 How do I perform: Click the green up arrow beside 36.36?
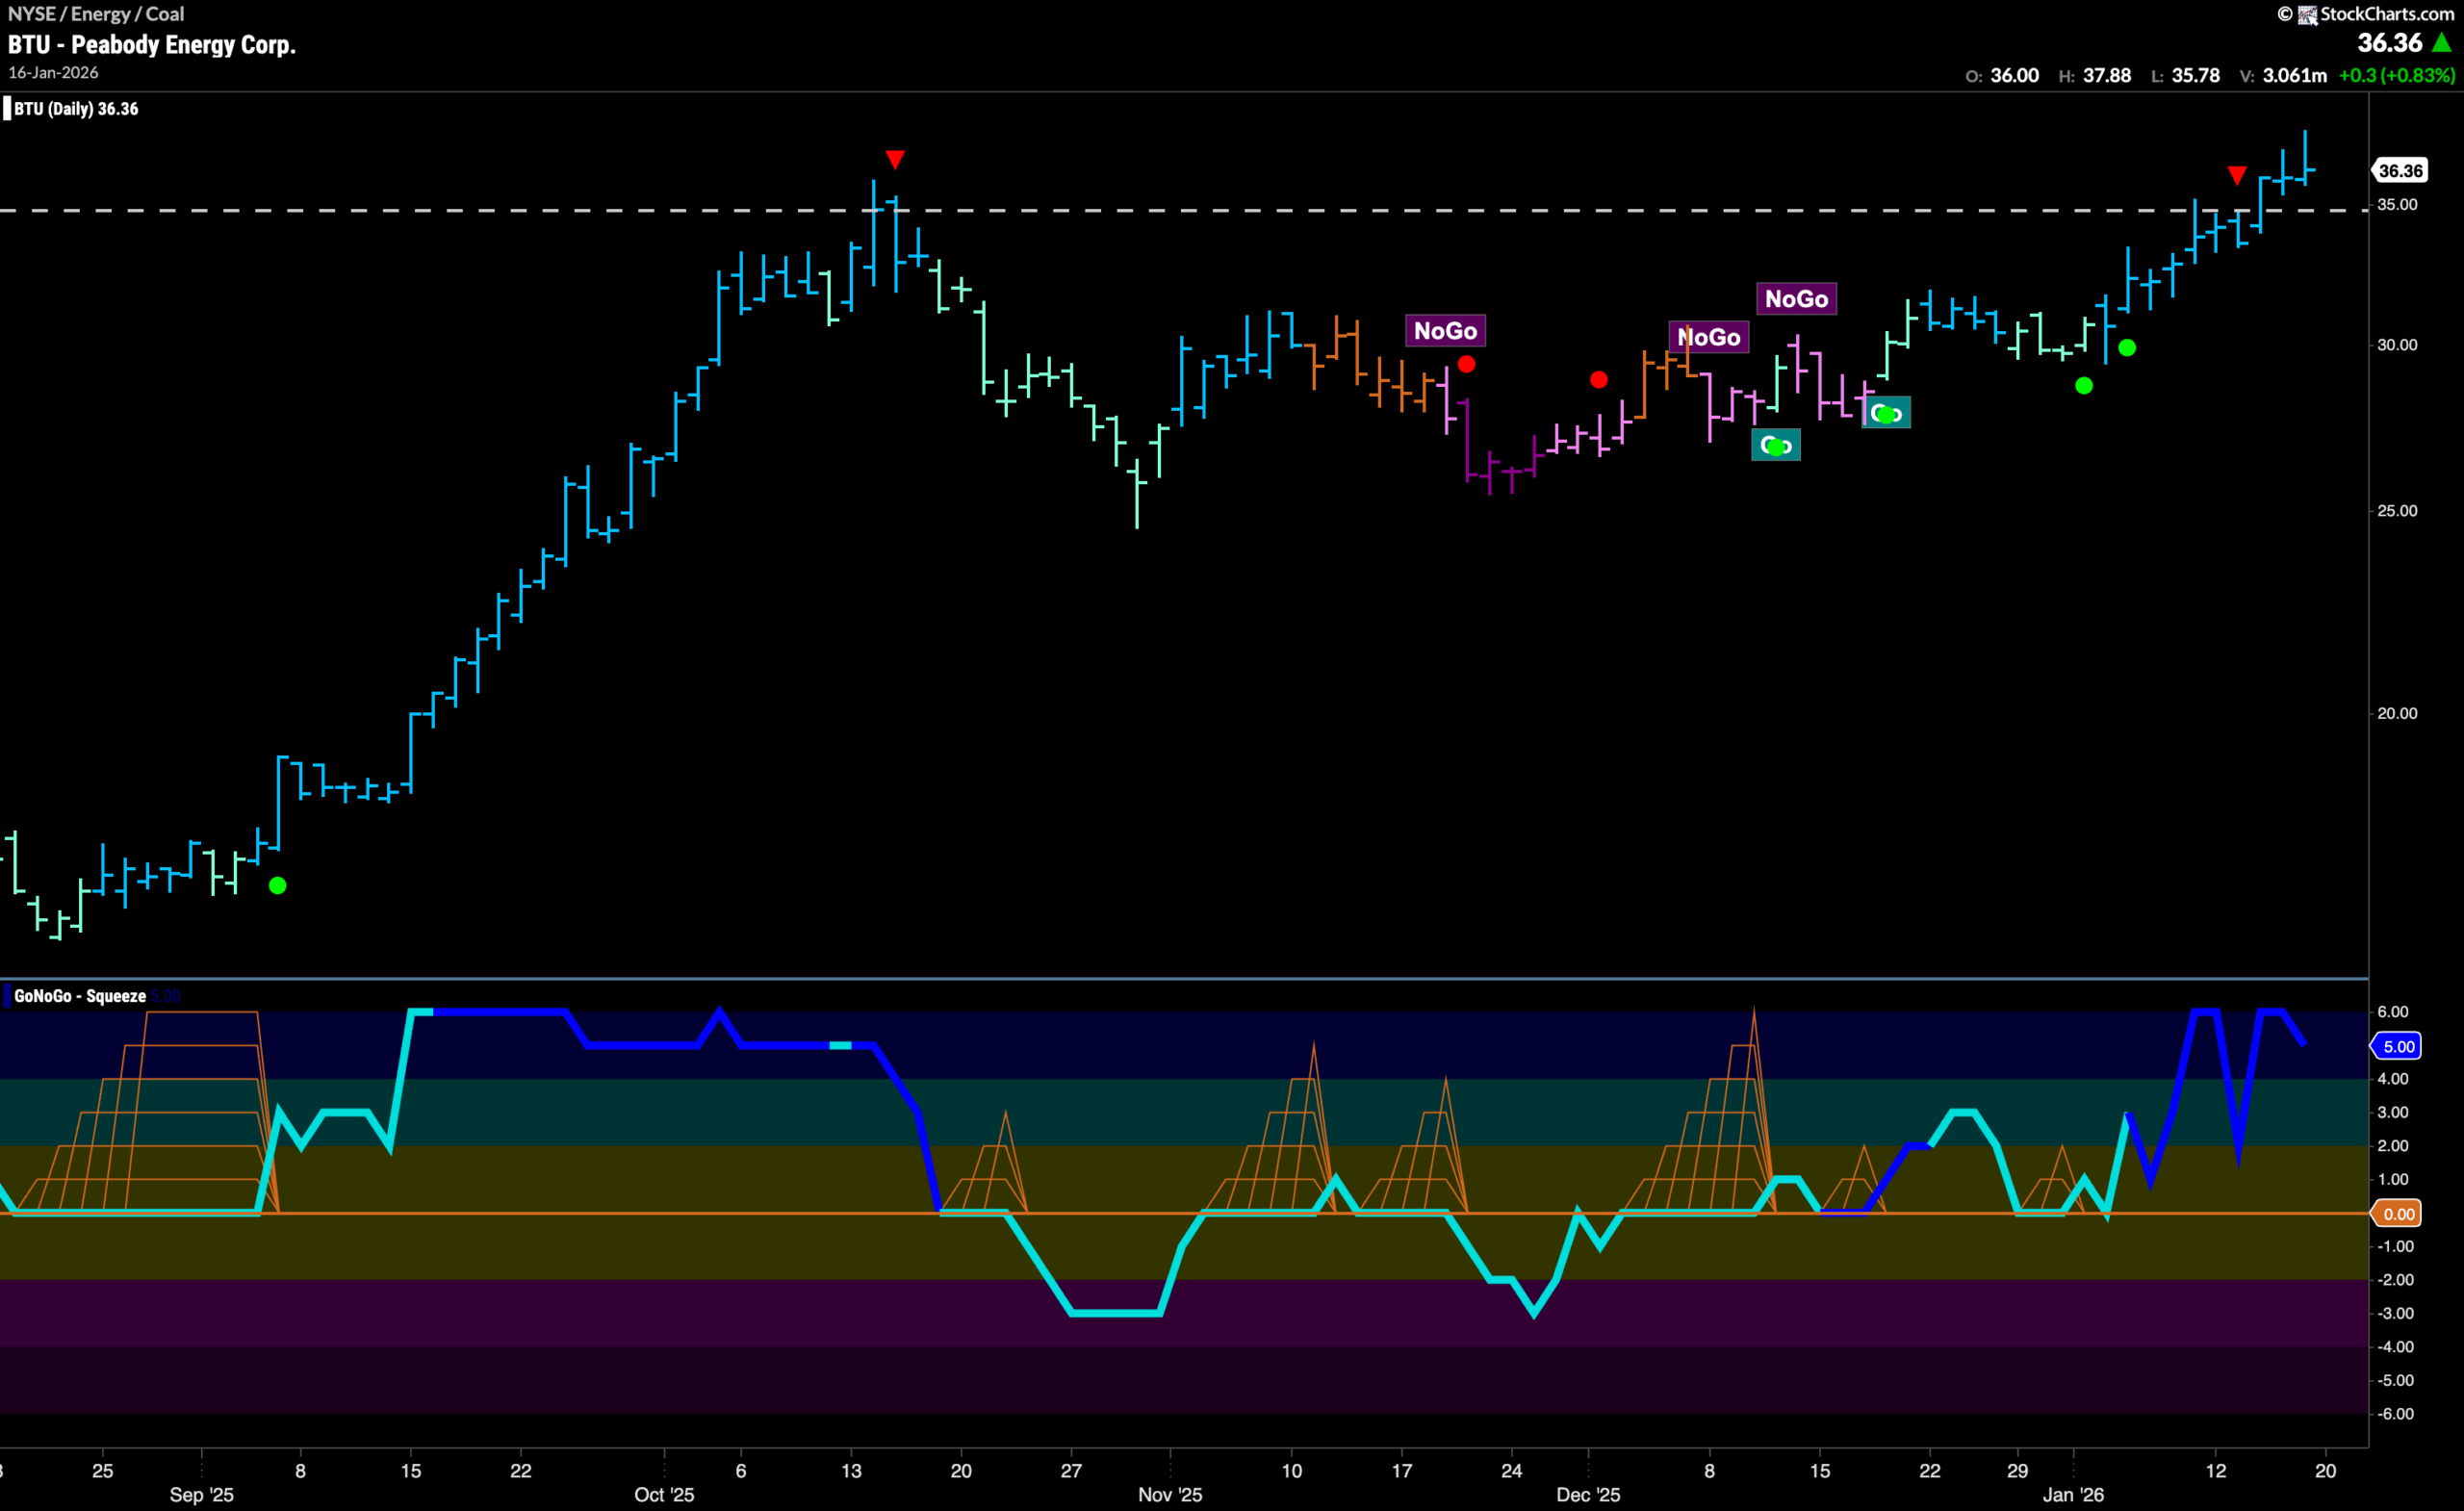(x=2442, y=43)
